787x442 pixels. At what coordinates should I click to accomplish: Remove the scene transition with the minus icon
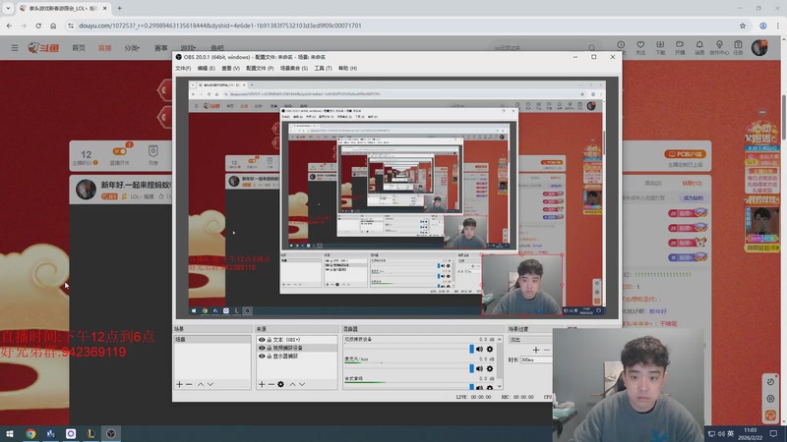(x=547, y=350)
